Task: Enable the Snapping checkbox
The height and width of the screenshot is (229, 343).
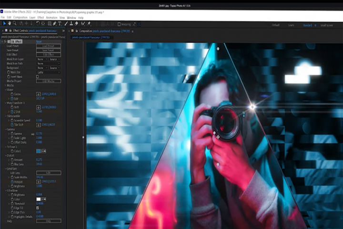Action: pyautogui.click(x=119, y=24)
